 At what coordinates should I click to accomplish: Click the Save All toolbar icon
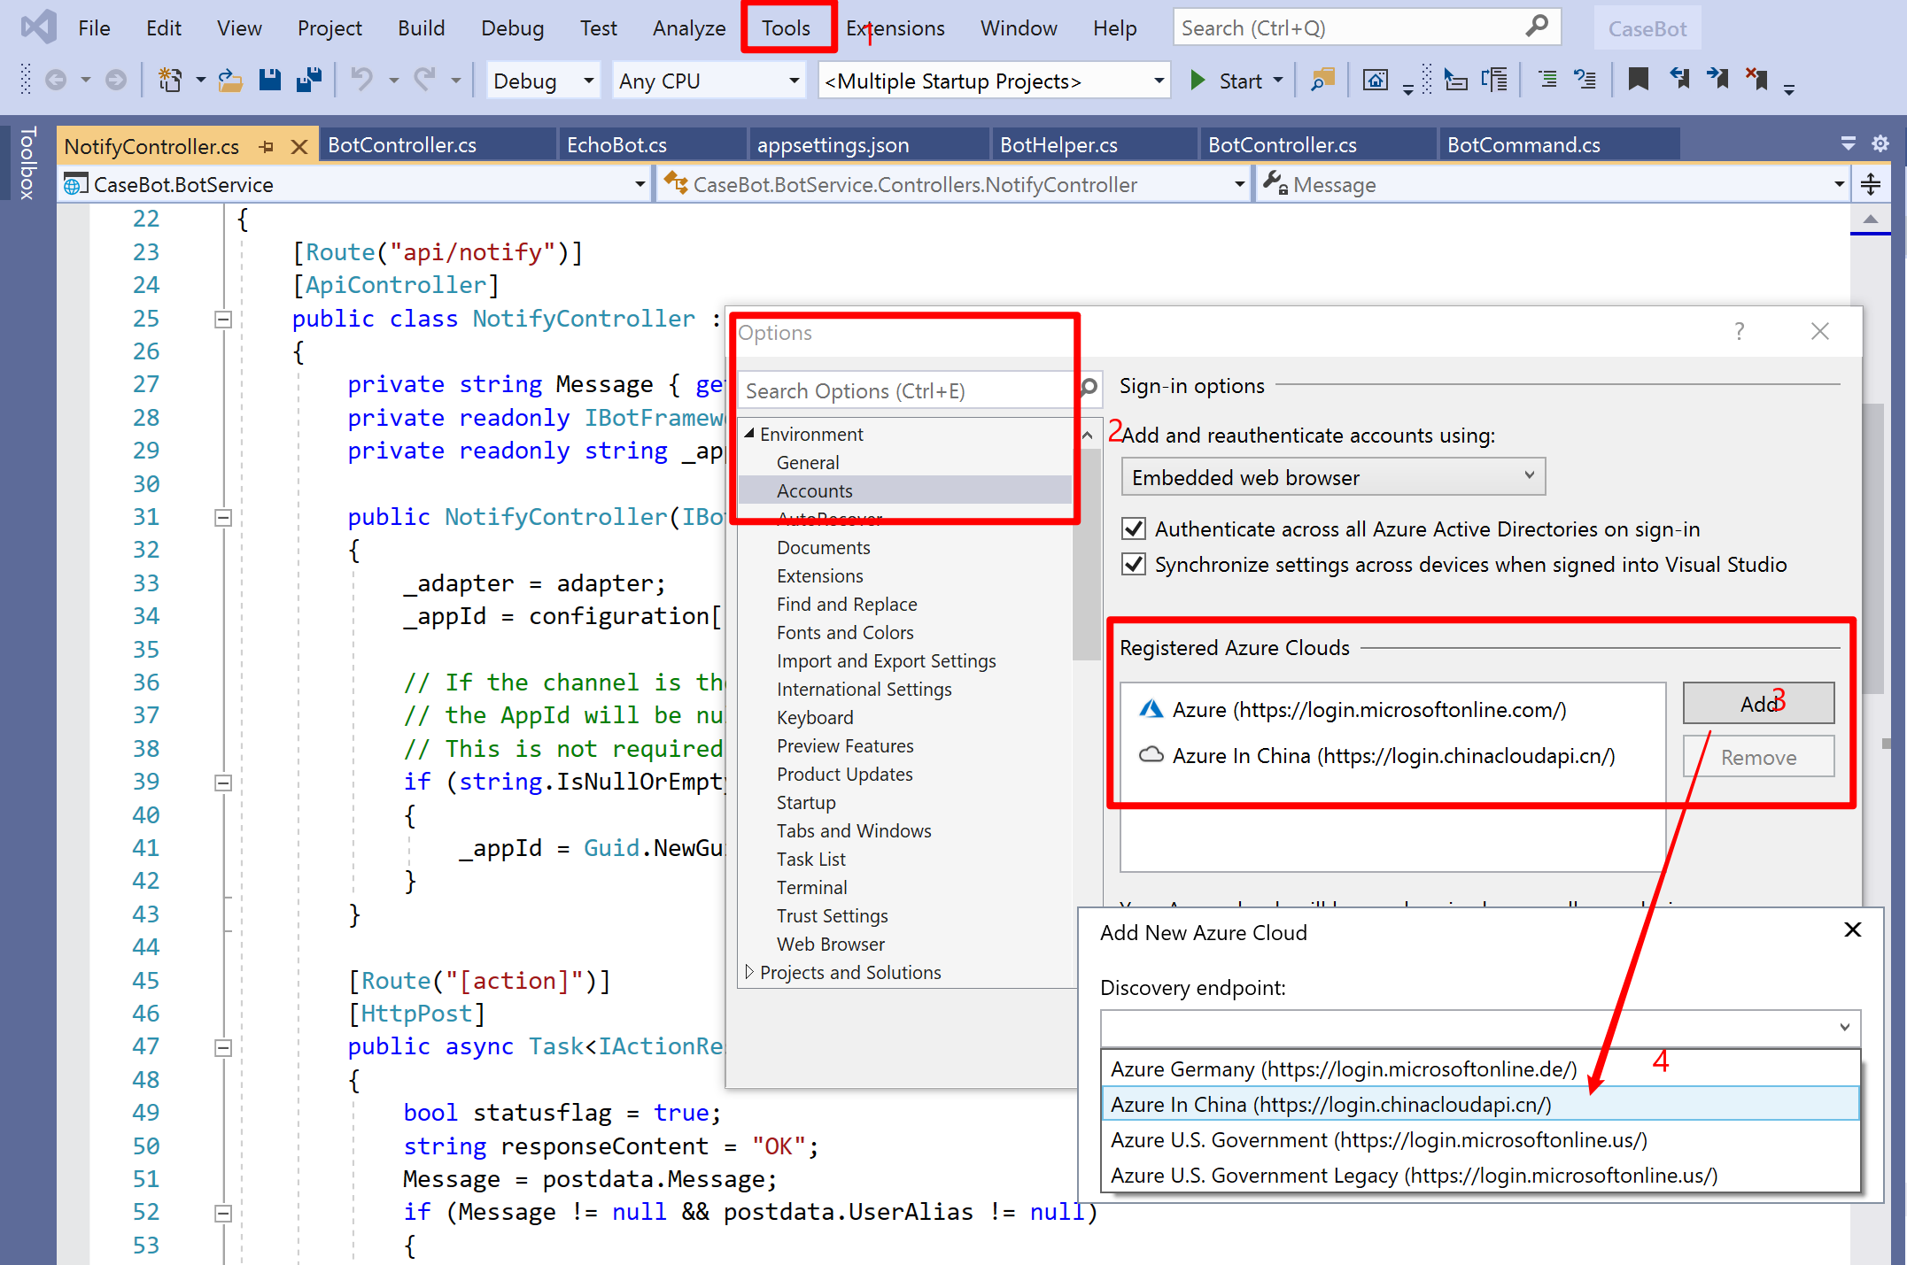tap(308, 81)
